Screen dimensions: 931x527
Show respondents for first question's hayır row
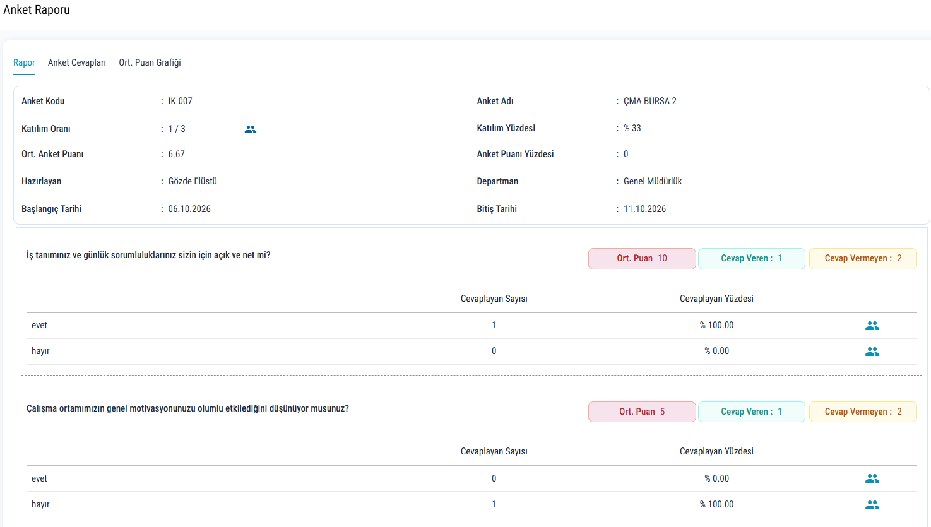[872, 352]
